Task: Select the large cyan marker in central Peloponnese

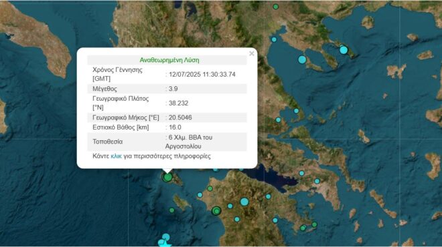Action: coord(244,202)
